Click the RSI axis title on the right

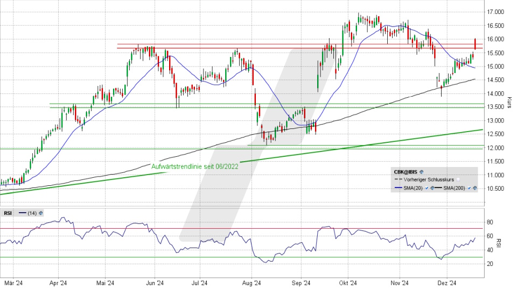[x=499, y=243]
